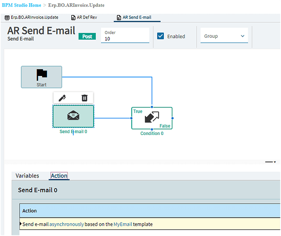Click the Order input field
The height and width of the screenshot is (236, 281).
pos(125,35)
